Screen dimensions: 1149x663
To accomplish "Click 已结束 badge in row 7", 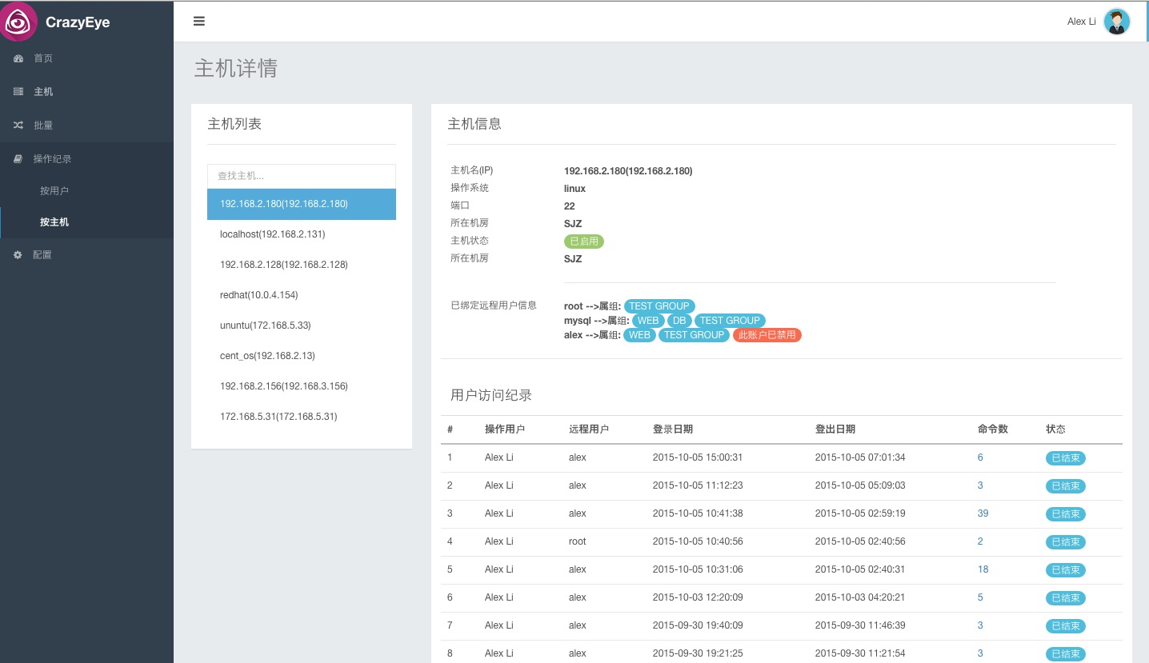I will click(1066, 626).
